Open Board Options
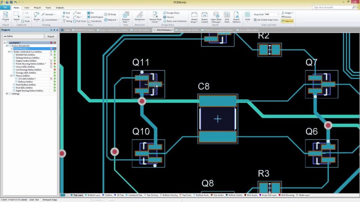 (236, 17)
